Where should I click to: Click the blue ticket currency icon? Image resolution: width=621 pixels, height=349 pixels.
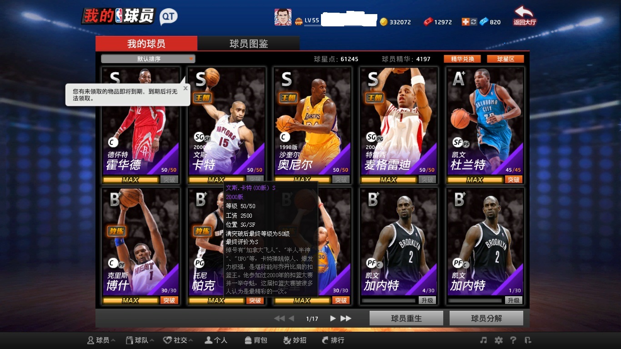(484, 22)
